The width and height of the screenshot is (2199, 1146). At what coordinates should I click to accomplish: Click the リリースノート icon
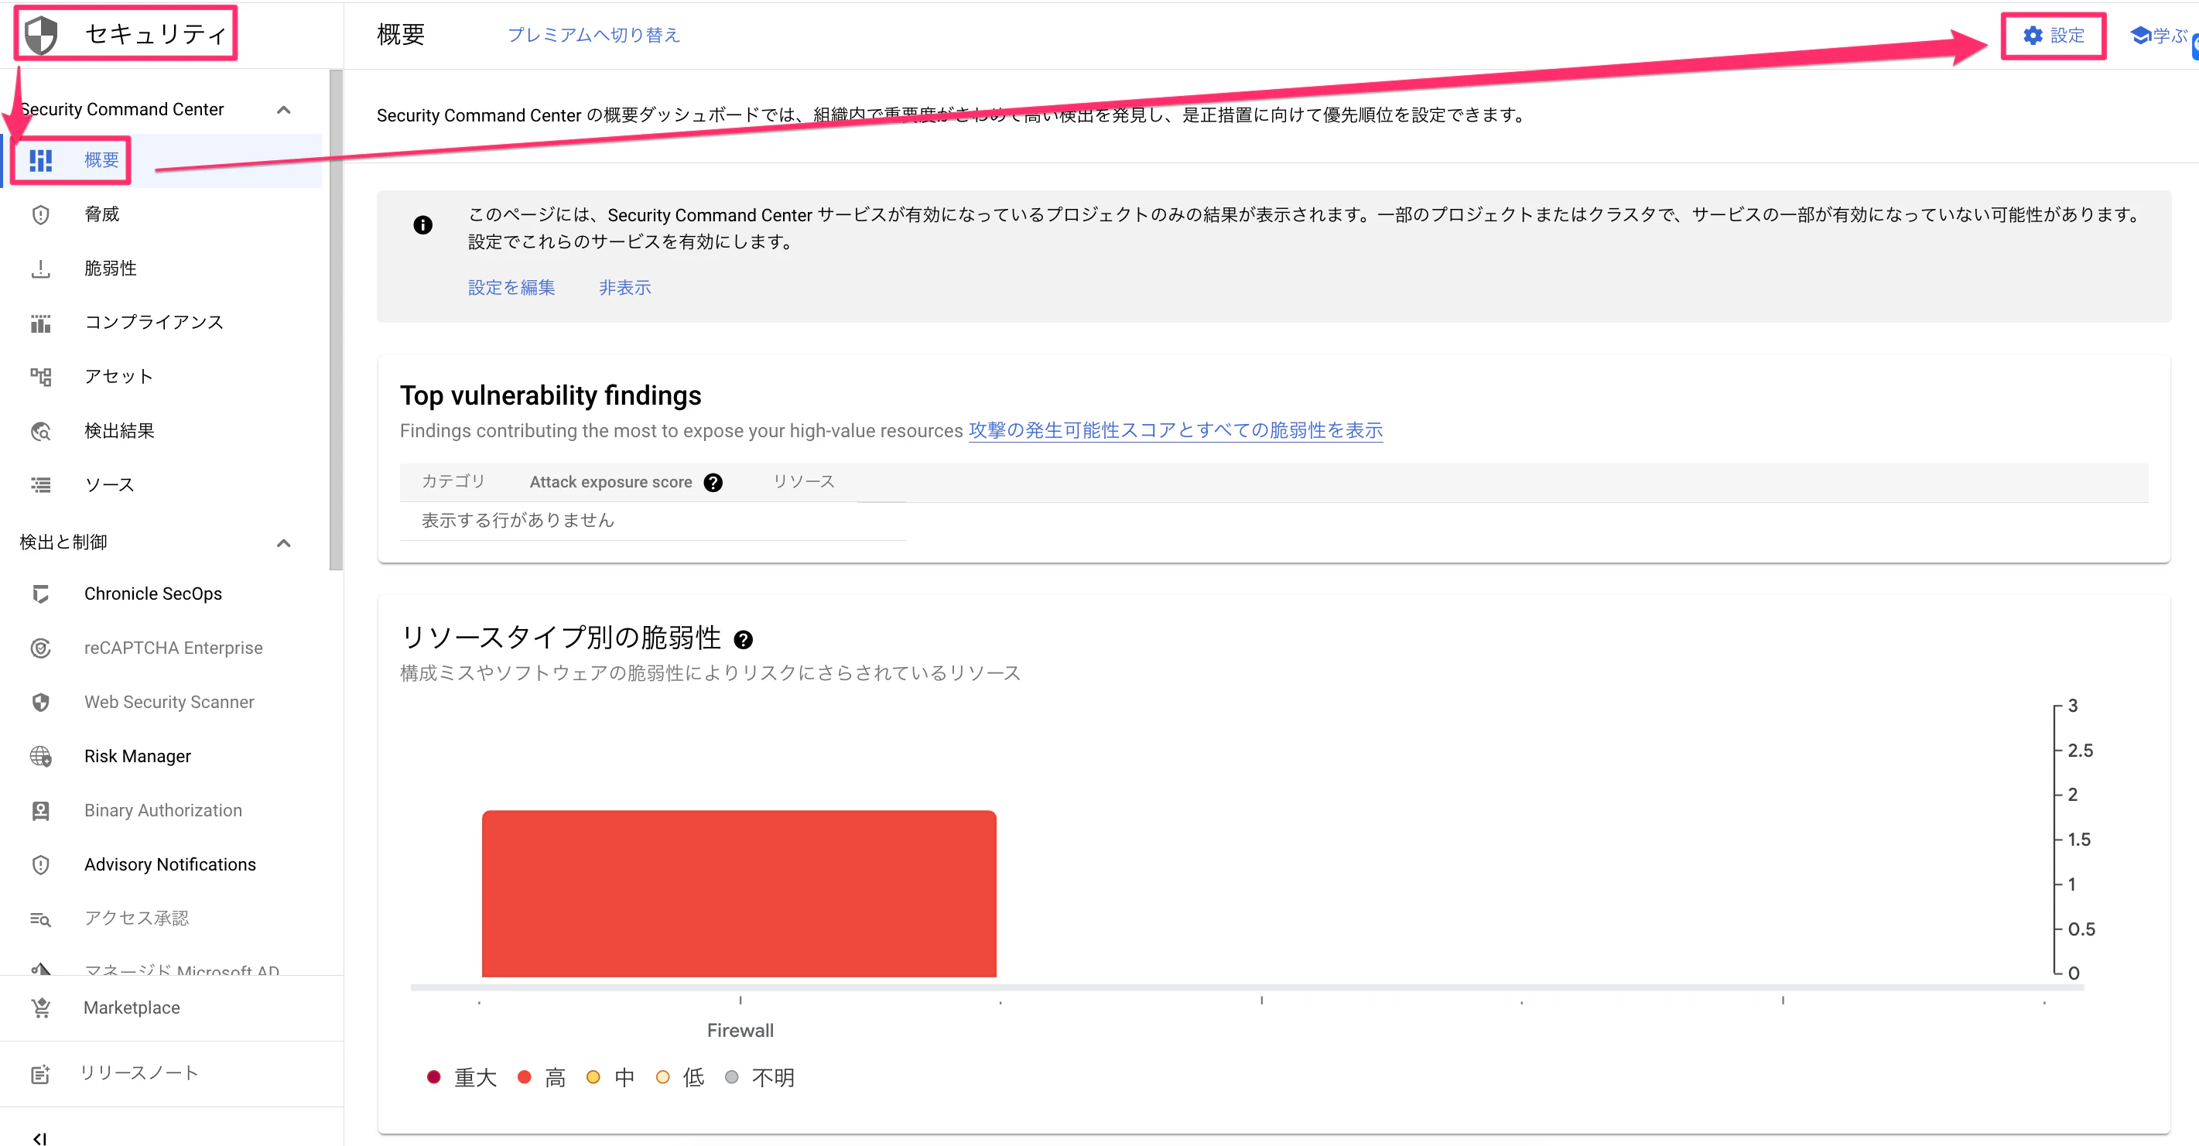coord(41,1073)
